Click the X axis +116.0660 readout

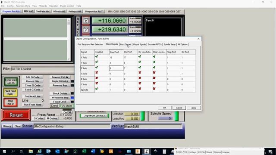click(x=110, y=21)
